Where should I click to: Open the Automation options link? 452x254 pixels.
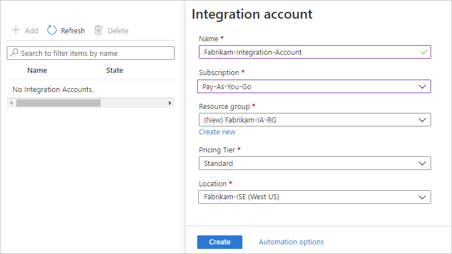click(291, 242)
